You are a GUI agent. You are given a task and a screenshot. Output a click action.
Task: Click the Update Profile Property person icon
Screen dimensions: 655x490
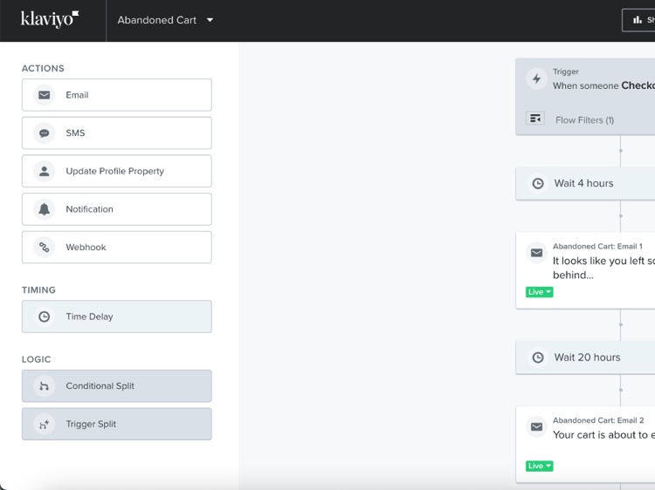coord(45,171)
